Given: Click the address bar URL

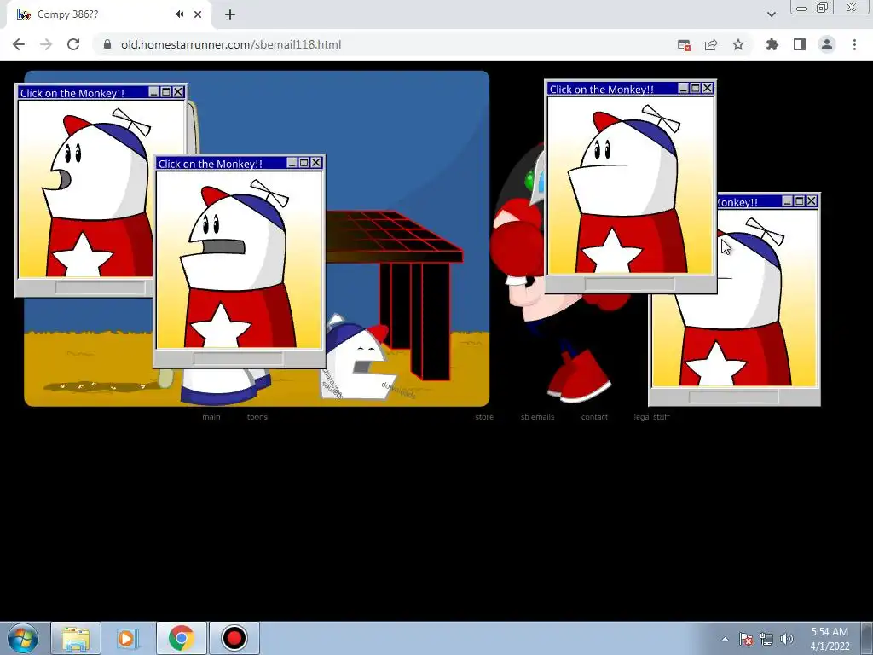Looking at the screenshot, I should 231,44.
